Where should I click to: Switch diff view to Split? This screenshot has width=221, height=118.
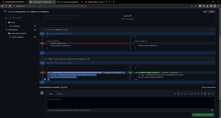205,12
